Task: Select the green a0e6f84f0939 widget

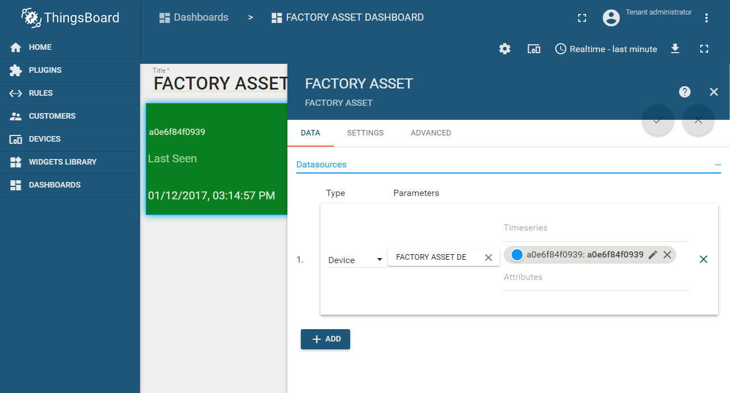Action: 217,159
